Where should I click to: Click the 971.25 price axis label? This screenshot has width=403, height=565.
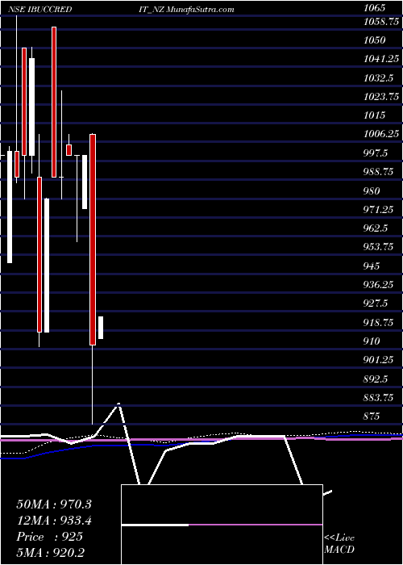(x=379, y=209)
